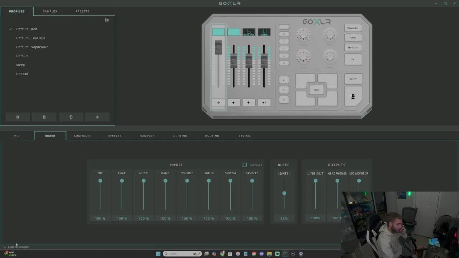
Task: Open the Windows Start menu
Action: point(158,254)
